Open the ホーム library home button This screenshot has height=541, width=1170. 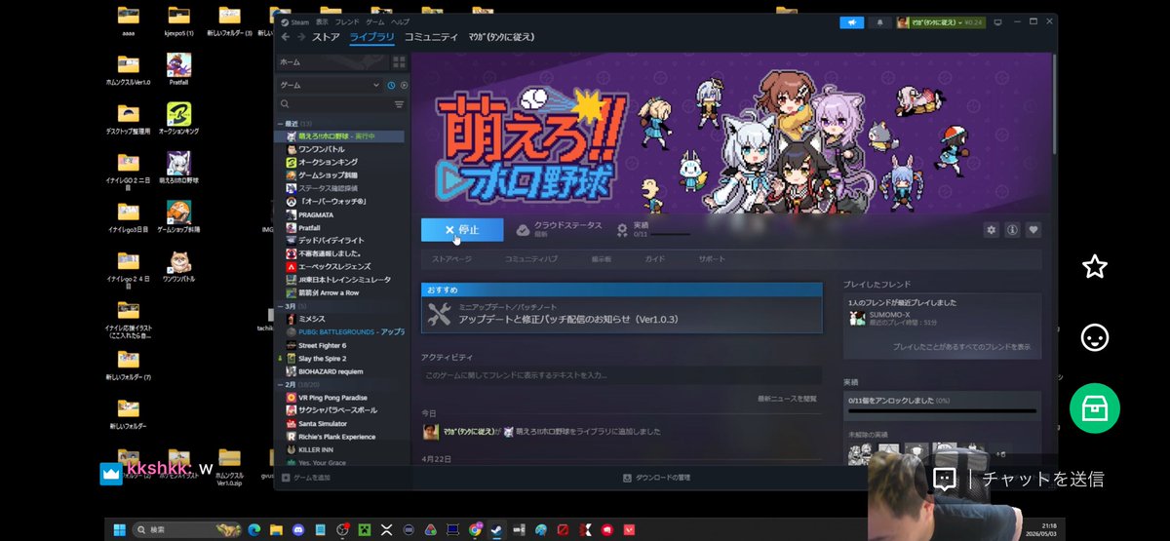(x=331, y=61)
